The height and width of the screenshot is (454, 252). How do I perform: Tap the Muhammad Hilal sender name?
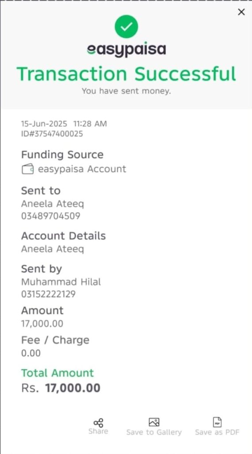(61, 282)
